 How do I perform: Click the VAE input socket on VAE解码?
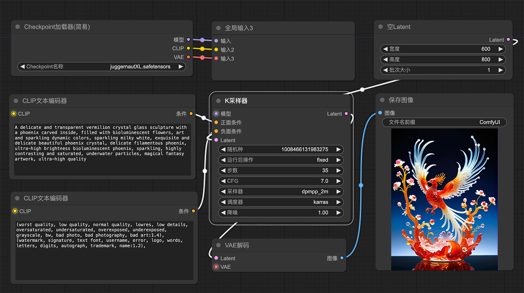click(x=216, y=266)
